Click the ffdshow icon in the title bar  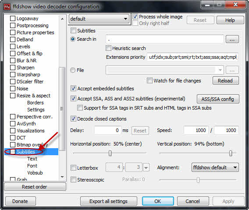(7, 7)
